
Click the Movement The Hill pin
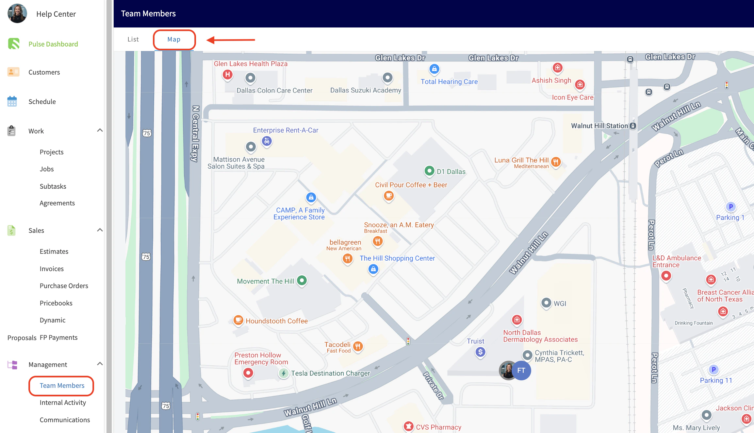coord(302,281)
